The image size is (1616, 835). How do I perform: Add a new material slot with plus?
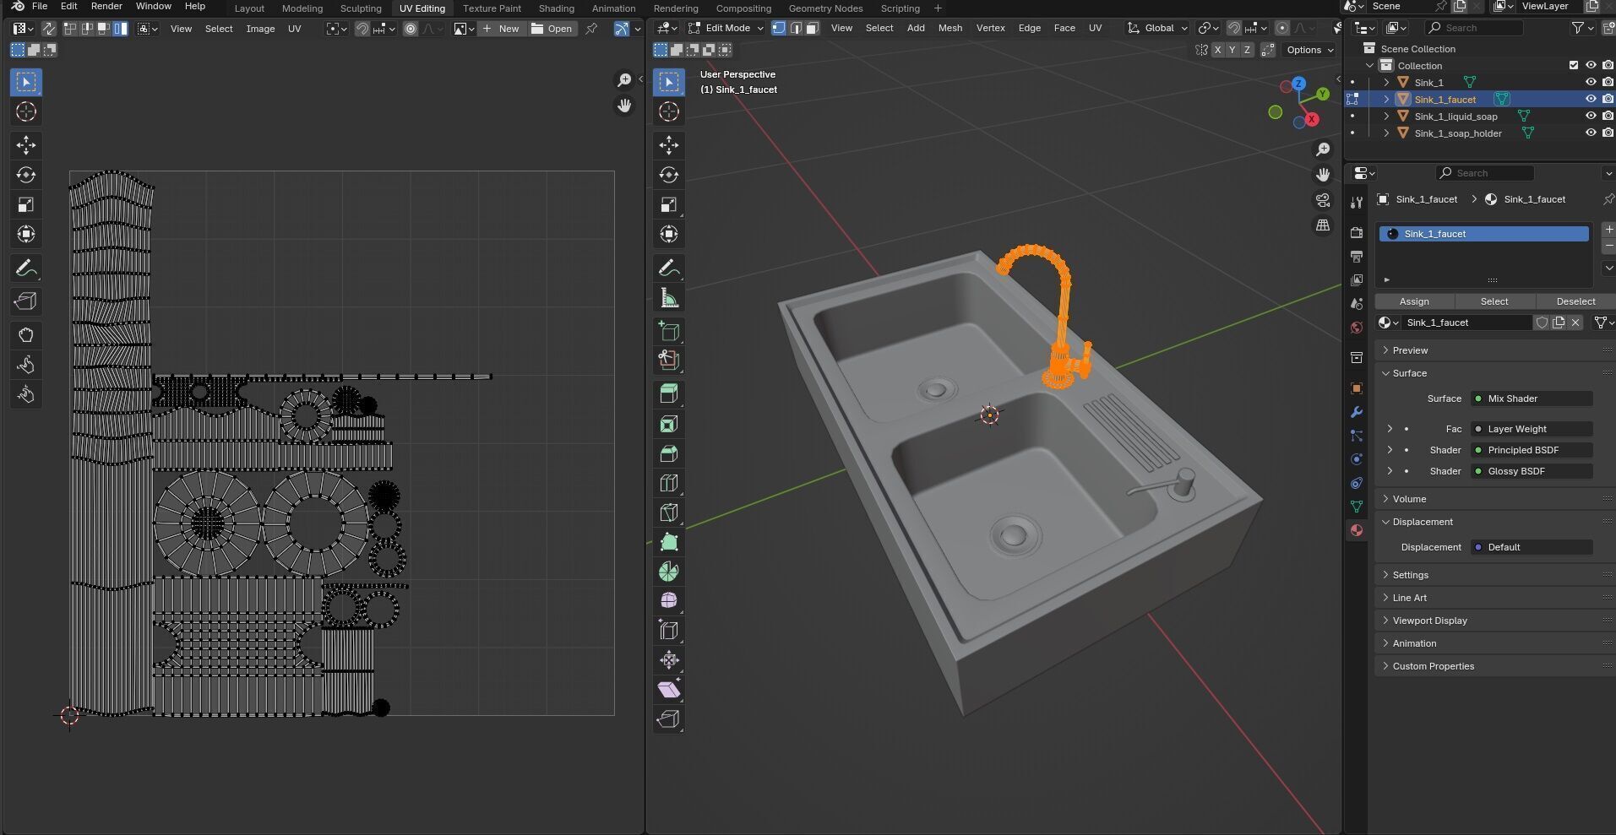(x=1608, y=230)
